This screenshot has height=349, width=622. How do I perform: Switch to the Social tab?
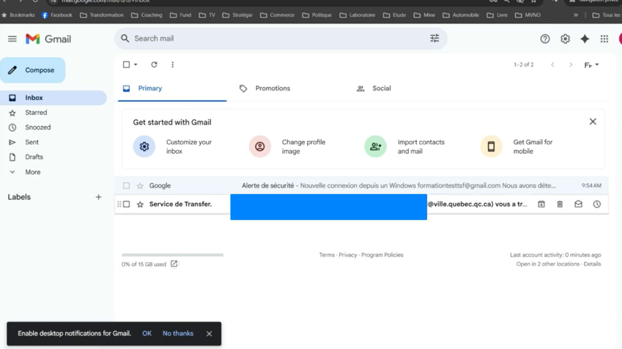pos(381,88)
